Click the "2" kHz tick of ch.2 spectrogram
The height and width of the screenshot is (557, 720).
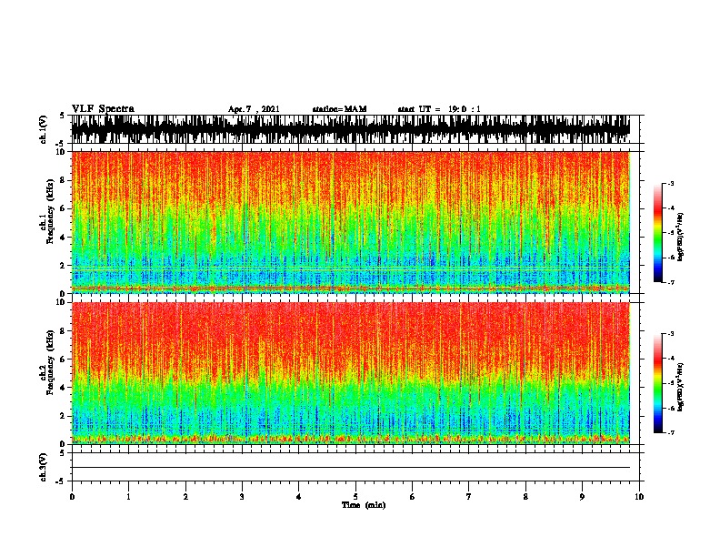point(64,416)
